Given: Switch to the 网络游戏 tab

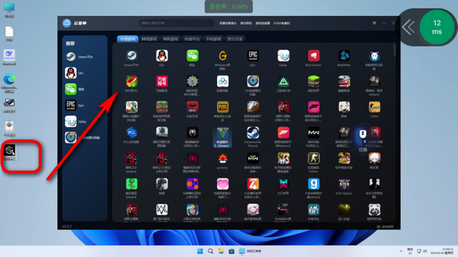Looking at the screenshot, I should click(x=150, y=39).
